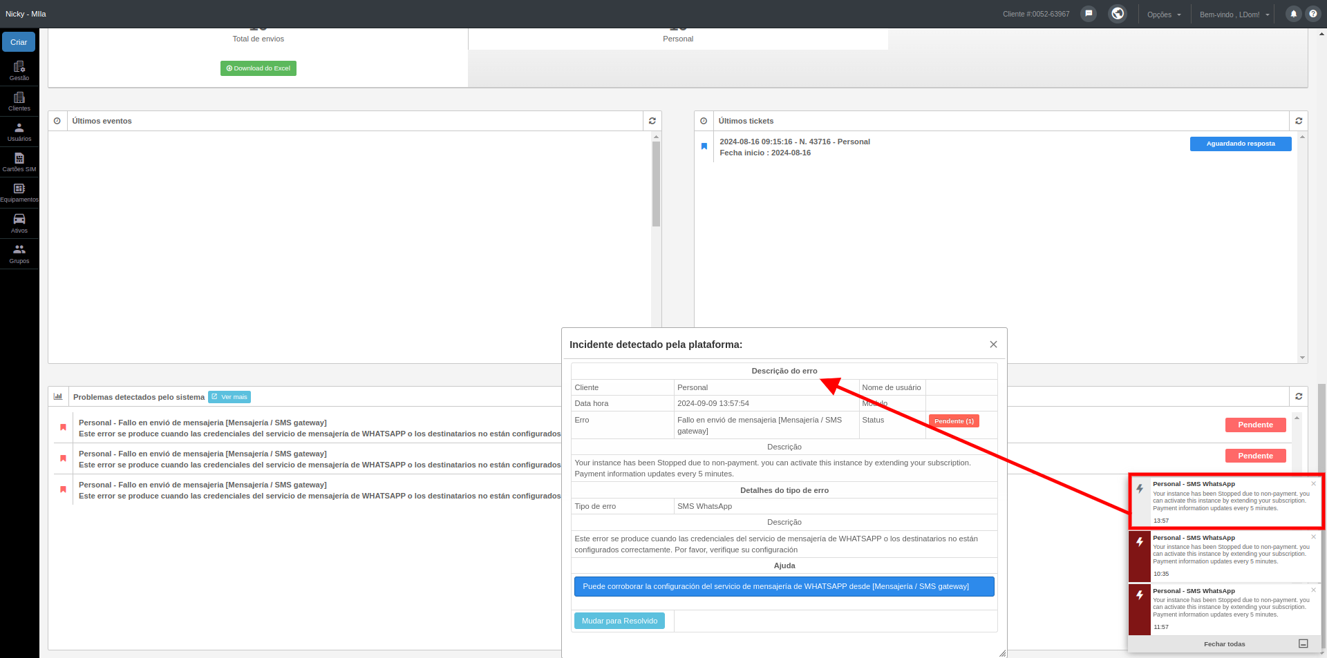Viewport: 1327px width, 658px height.
Task: Click the Últimos eventos vertical scrollbar thumb
Action: click(x=656, y=184)
